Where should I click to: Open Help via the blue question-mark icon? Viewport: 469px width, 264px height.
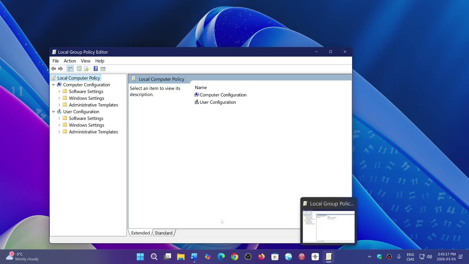click(96, 69)
